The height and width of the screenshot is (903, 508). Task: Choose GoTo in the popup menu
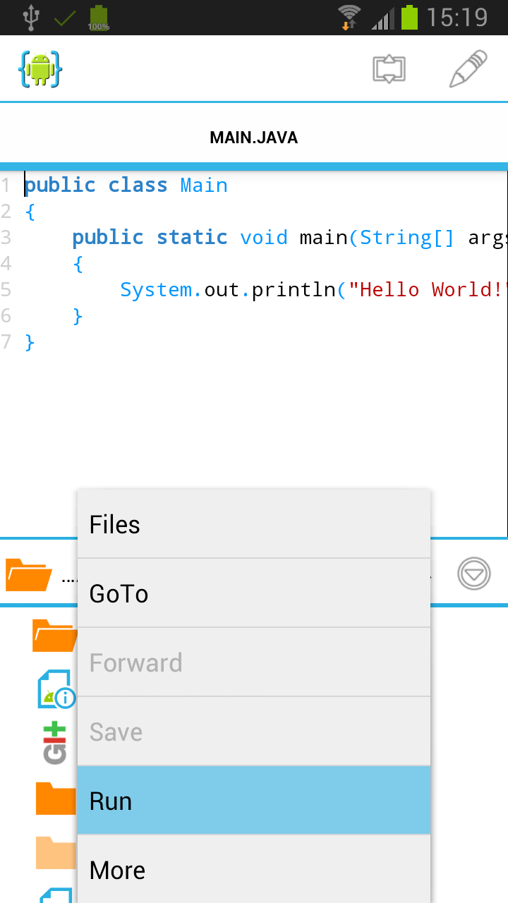pyautogui.click(x=254, y=593)
